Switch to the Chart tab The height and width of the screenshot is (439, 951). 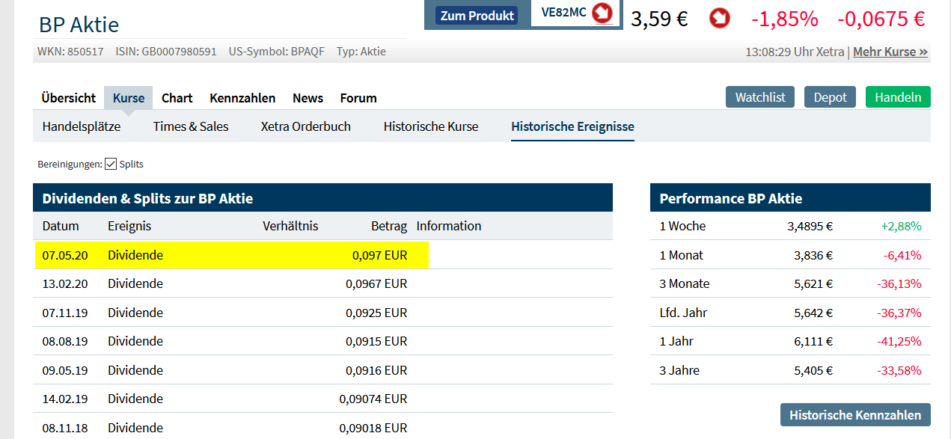[177, 98]
